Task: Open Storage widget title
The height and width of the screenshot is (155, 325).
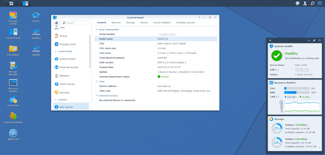Action: coord(279,119)
